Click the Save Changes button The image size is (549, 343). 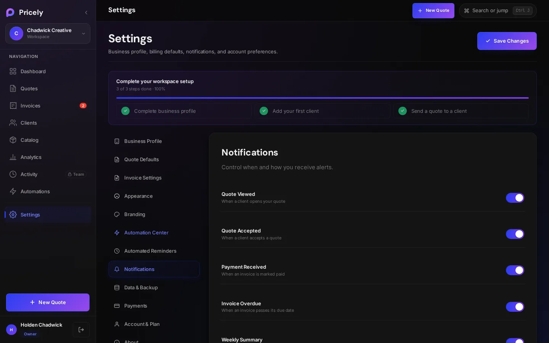pyautogui.click(x=507, y=41)
